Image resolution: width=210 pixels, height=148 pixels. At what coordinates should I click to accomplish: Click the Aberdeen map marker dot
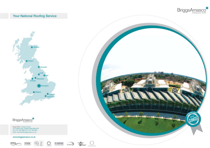32,47
